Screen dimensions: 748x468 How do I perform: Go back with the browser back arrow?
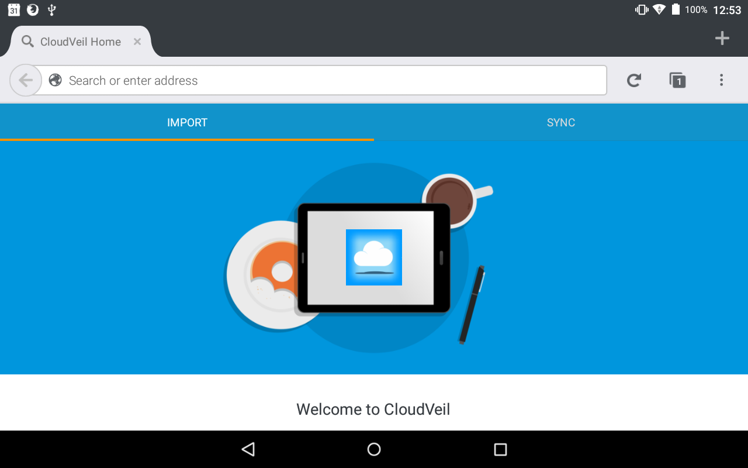[26, 80]
